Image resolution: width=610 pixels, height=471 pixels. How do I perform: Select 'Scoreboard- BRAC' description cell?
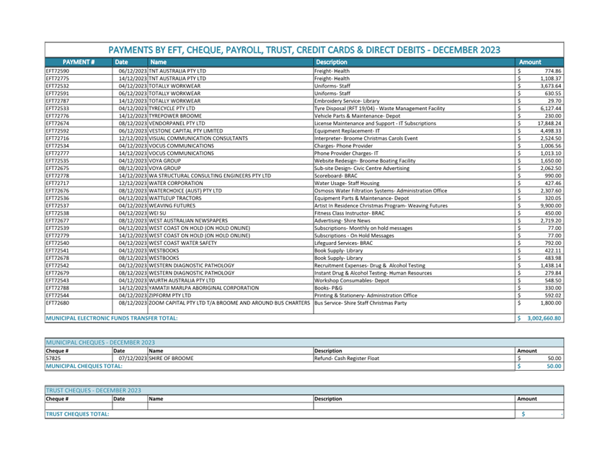(336, 176)
